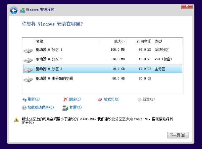
Task: Close the Windows Setup window
Action: 187,6
